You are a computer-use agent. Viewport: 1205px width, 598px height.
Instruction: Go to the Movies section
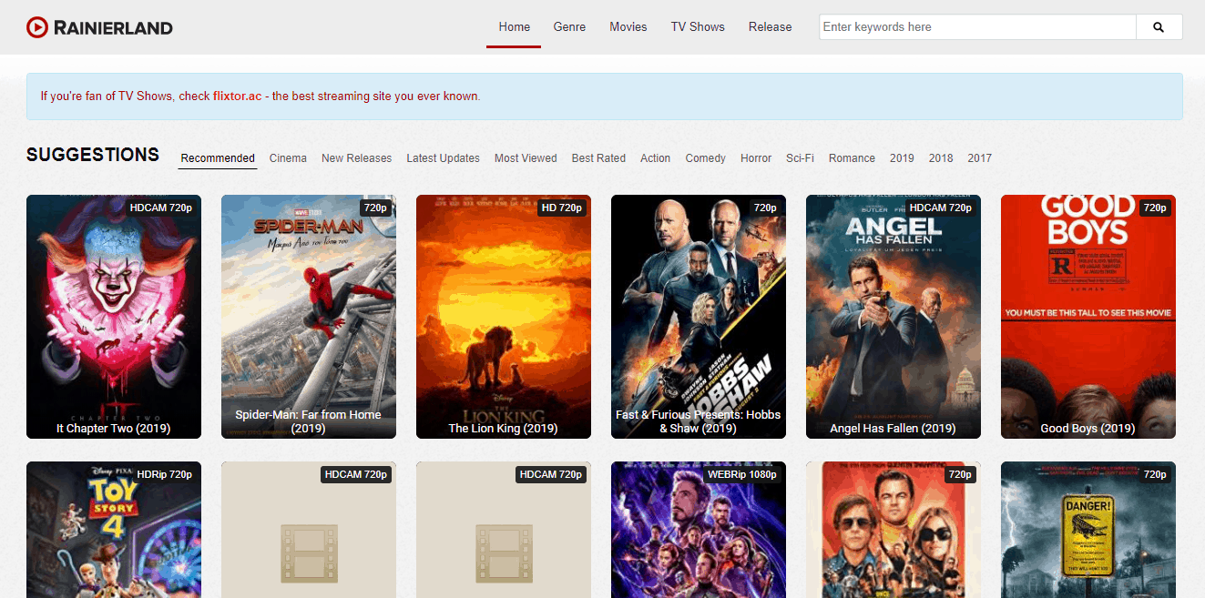628,27
